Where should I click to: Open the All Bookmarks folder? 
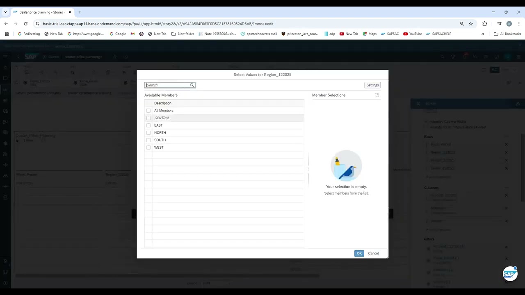(507, 34)
